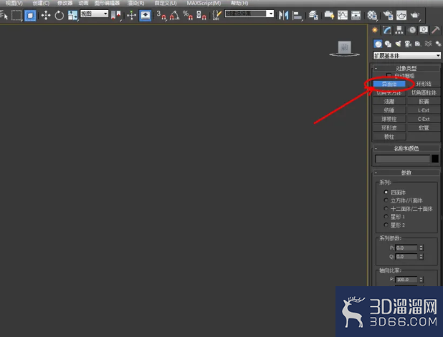Select the rectangular selection region tool
Image resolution: width=443 pixels, height=337 pixels.
pos(16,15)
